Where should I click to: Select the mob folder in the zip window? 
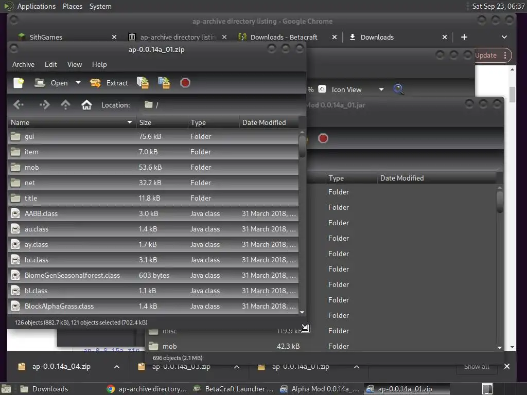coord(153,167)
